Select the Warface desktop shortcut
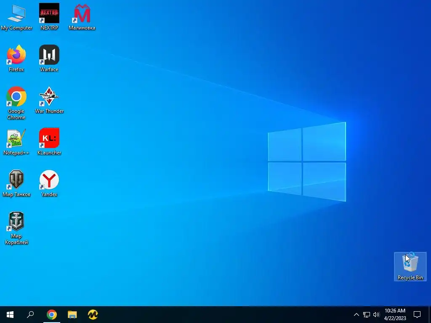This screenshot has height=323, width=431. coord(49,58)
